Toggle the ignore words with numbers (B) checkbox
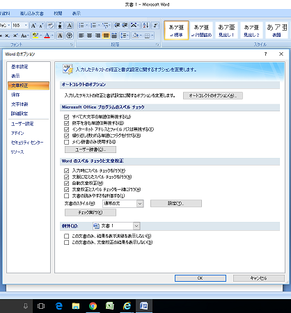This screenshot has width=291, height=313. (x=67, y=123)
